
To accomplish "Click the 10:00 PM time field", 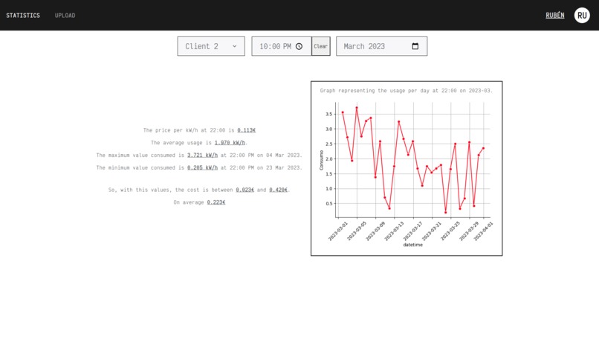I will pyautogui.click(x=282, y=46).
